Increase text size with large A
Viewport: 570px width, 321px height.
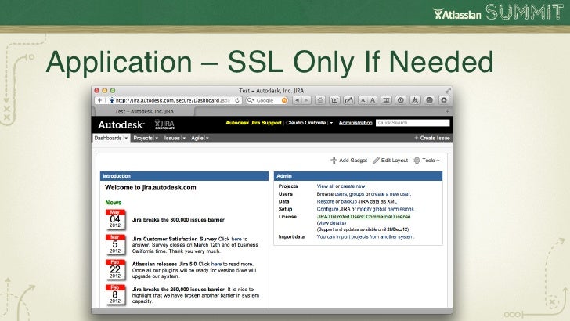tap(372, 100)
